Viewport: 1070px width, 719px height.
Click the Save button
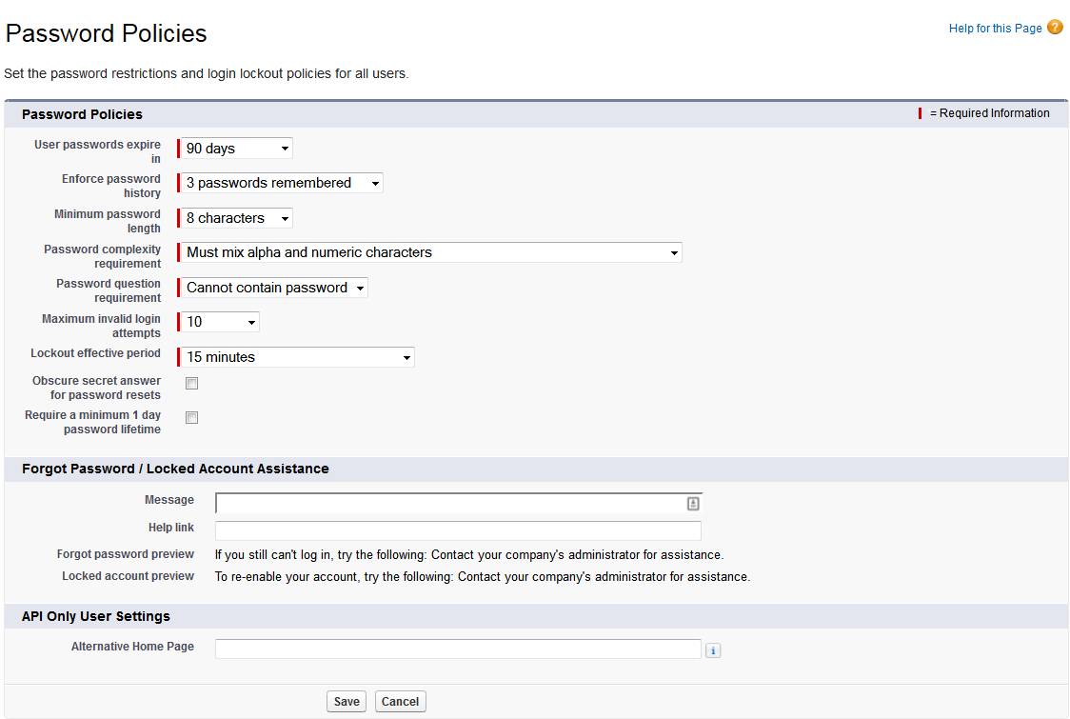pos(346,701)
